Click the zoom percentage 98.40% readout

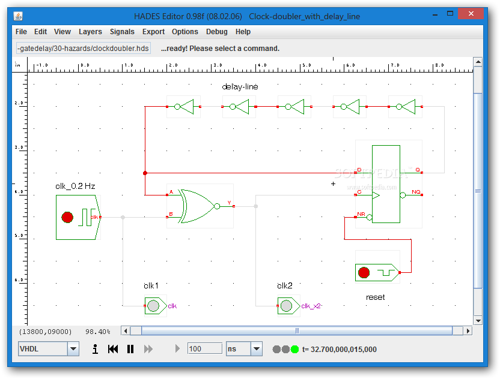(x=97, y=332)
